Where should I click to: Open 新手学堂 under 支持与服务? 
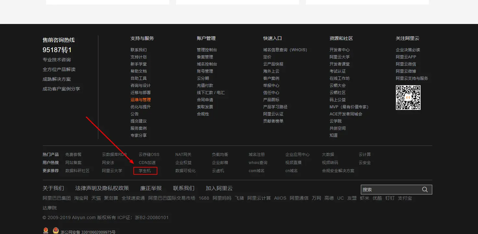click(x=139, y=64)
